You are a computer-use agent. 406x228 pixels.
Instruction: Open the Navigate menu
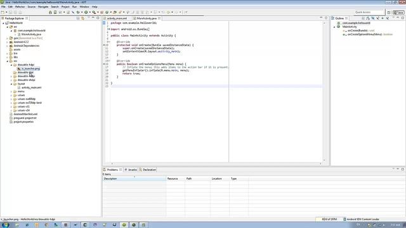coord(43,7)
